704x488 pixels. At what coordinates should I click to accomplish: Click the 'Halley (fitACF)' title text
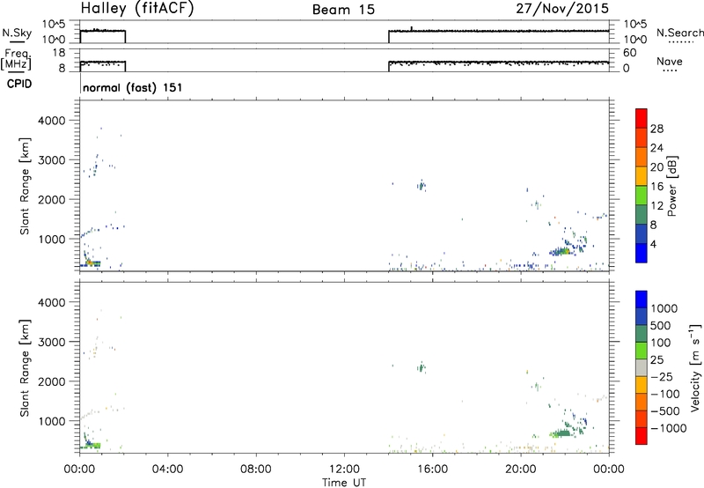click(137, 8)
